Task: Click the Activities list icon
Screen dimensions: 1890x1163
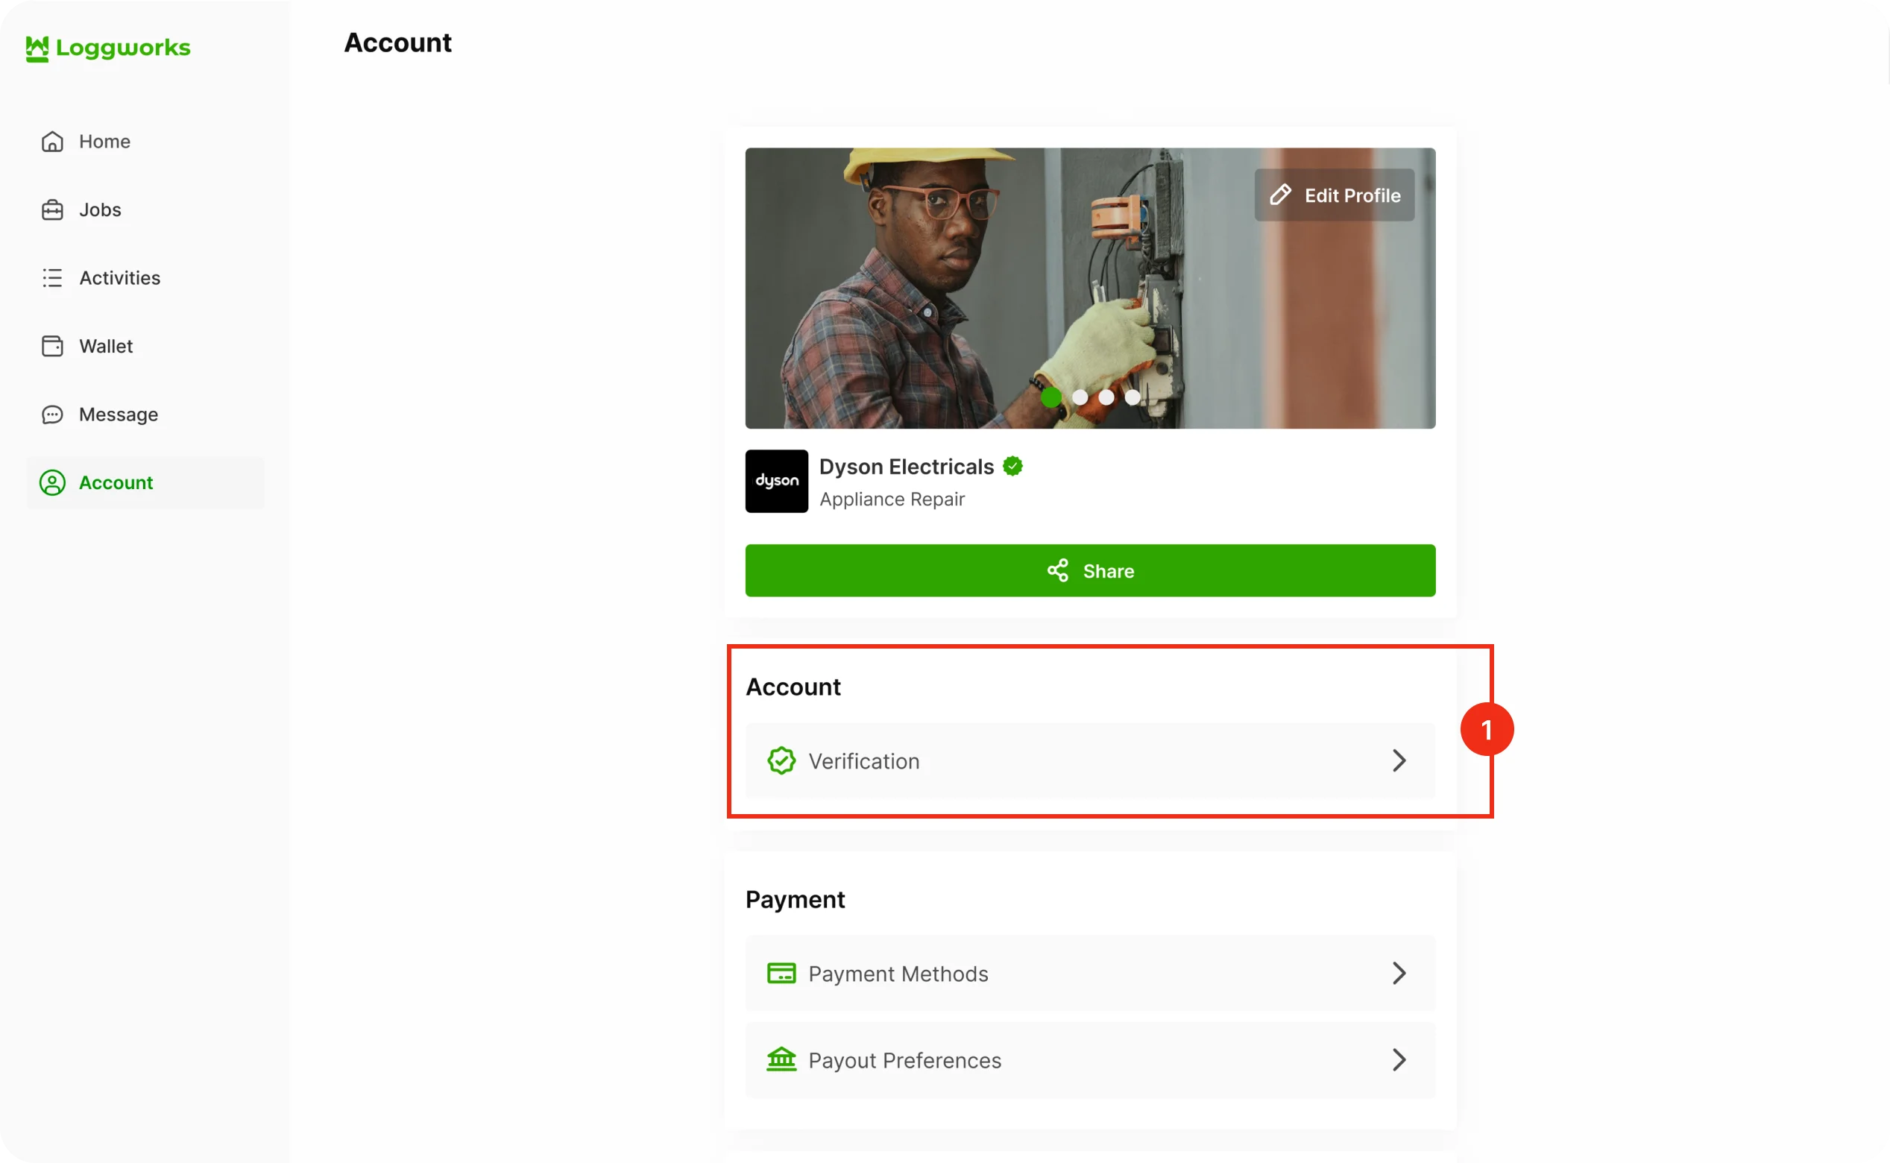Action: [x=52, y=277]
